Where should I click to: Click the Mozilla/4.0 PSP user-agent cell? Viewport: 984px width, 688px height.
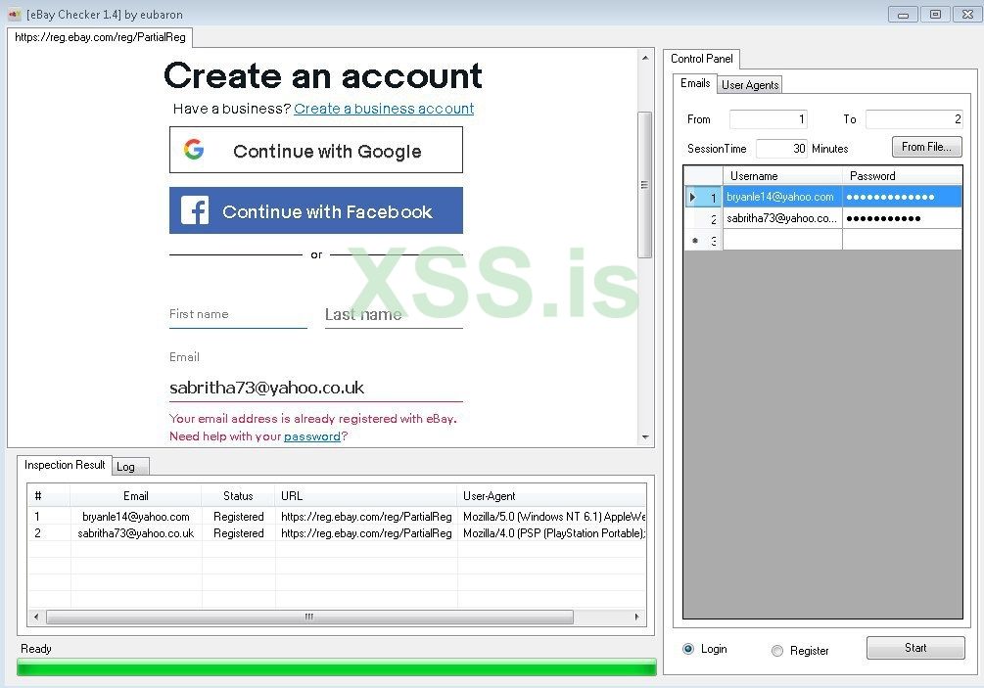click(x=552, y=533)
